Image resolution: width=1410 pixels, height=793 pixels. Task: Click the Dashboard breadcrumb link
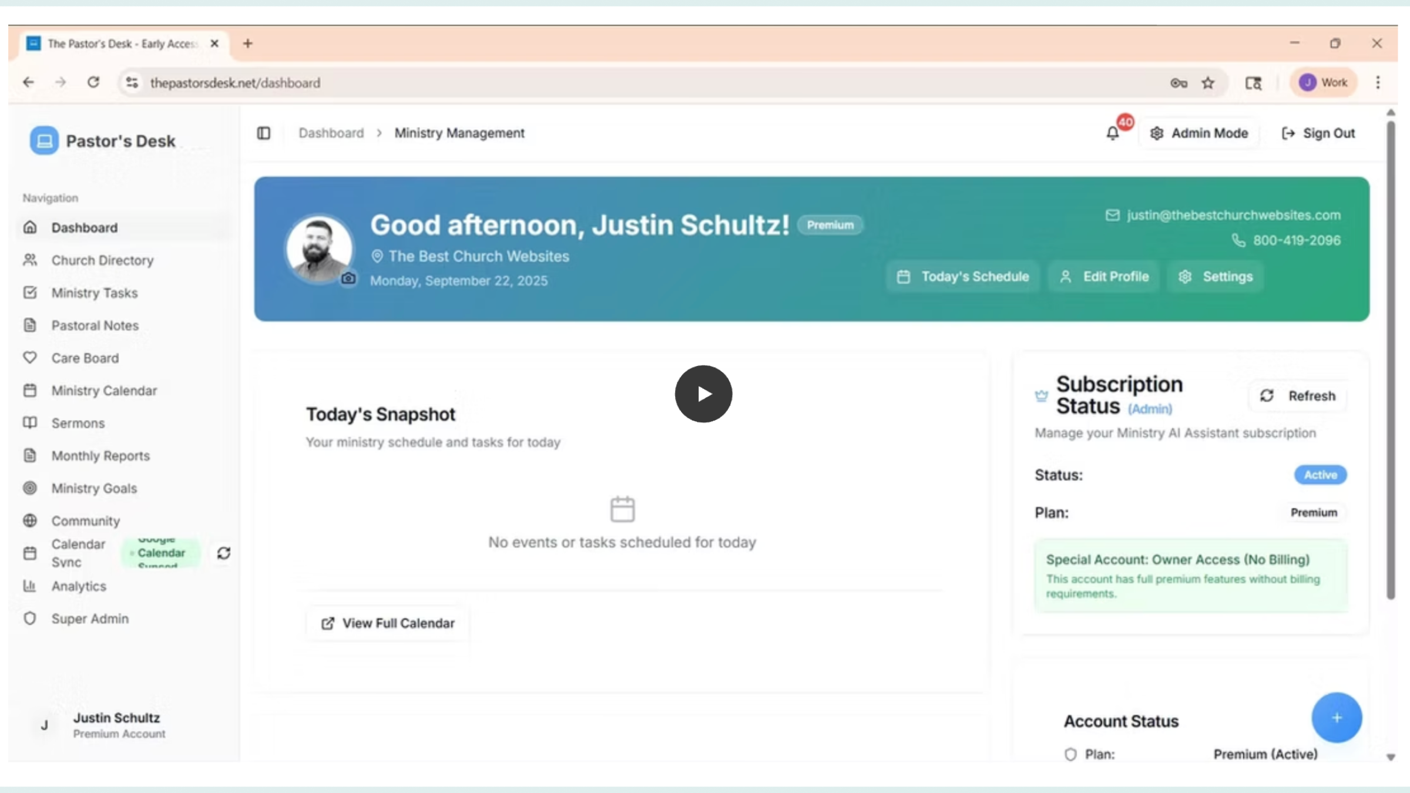tap(331, 133)
